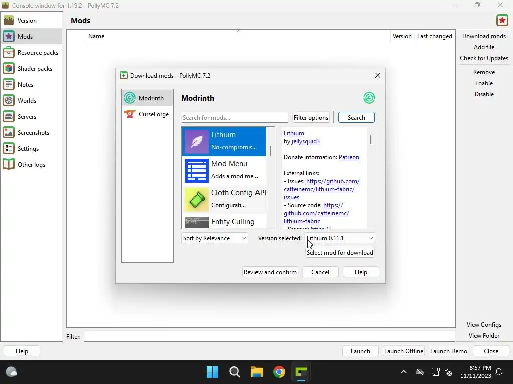Open File Explorer from taskbar
The image size is (513, 384).
point(257,372)
